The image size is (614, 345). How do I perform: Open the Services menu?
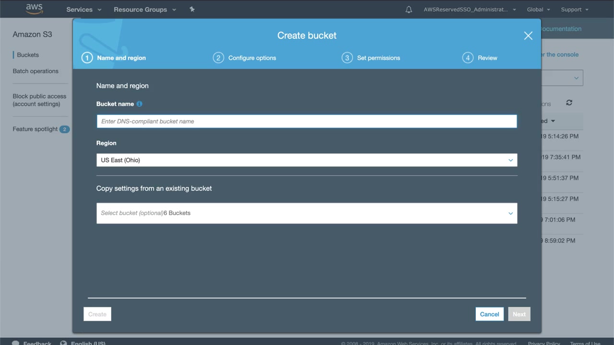pyautogui.click(x=84, y=10)
